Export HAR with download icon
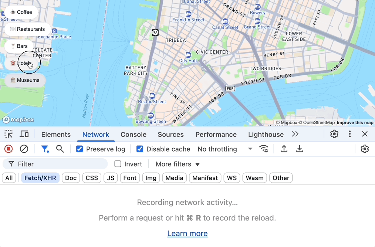Viewport: 375px width, 247px height. click(300, 149)
